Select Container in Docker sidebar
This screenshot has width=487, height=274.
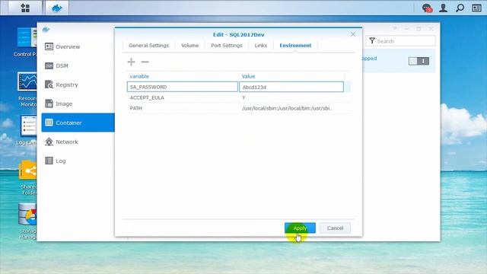(x=78, y=123)
